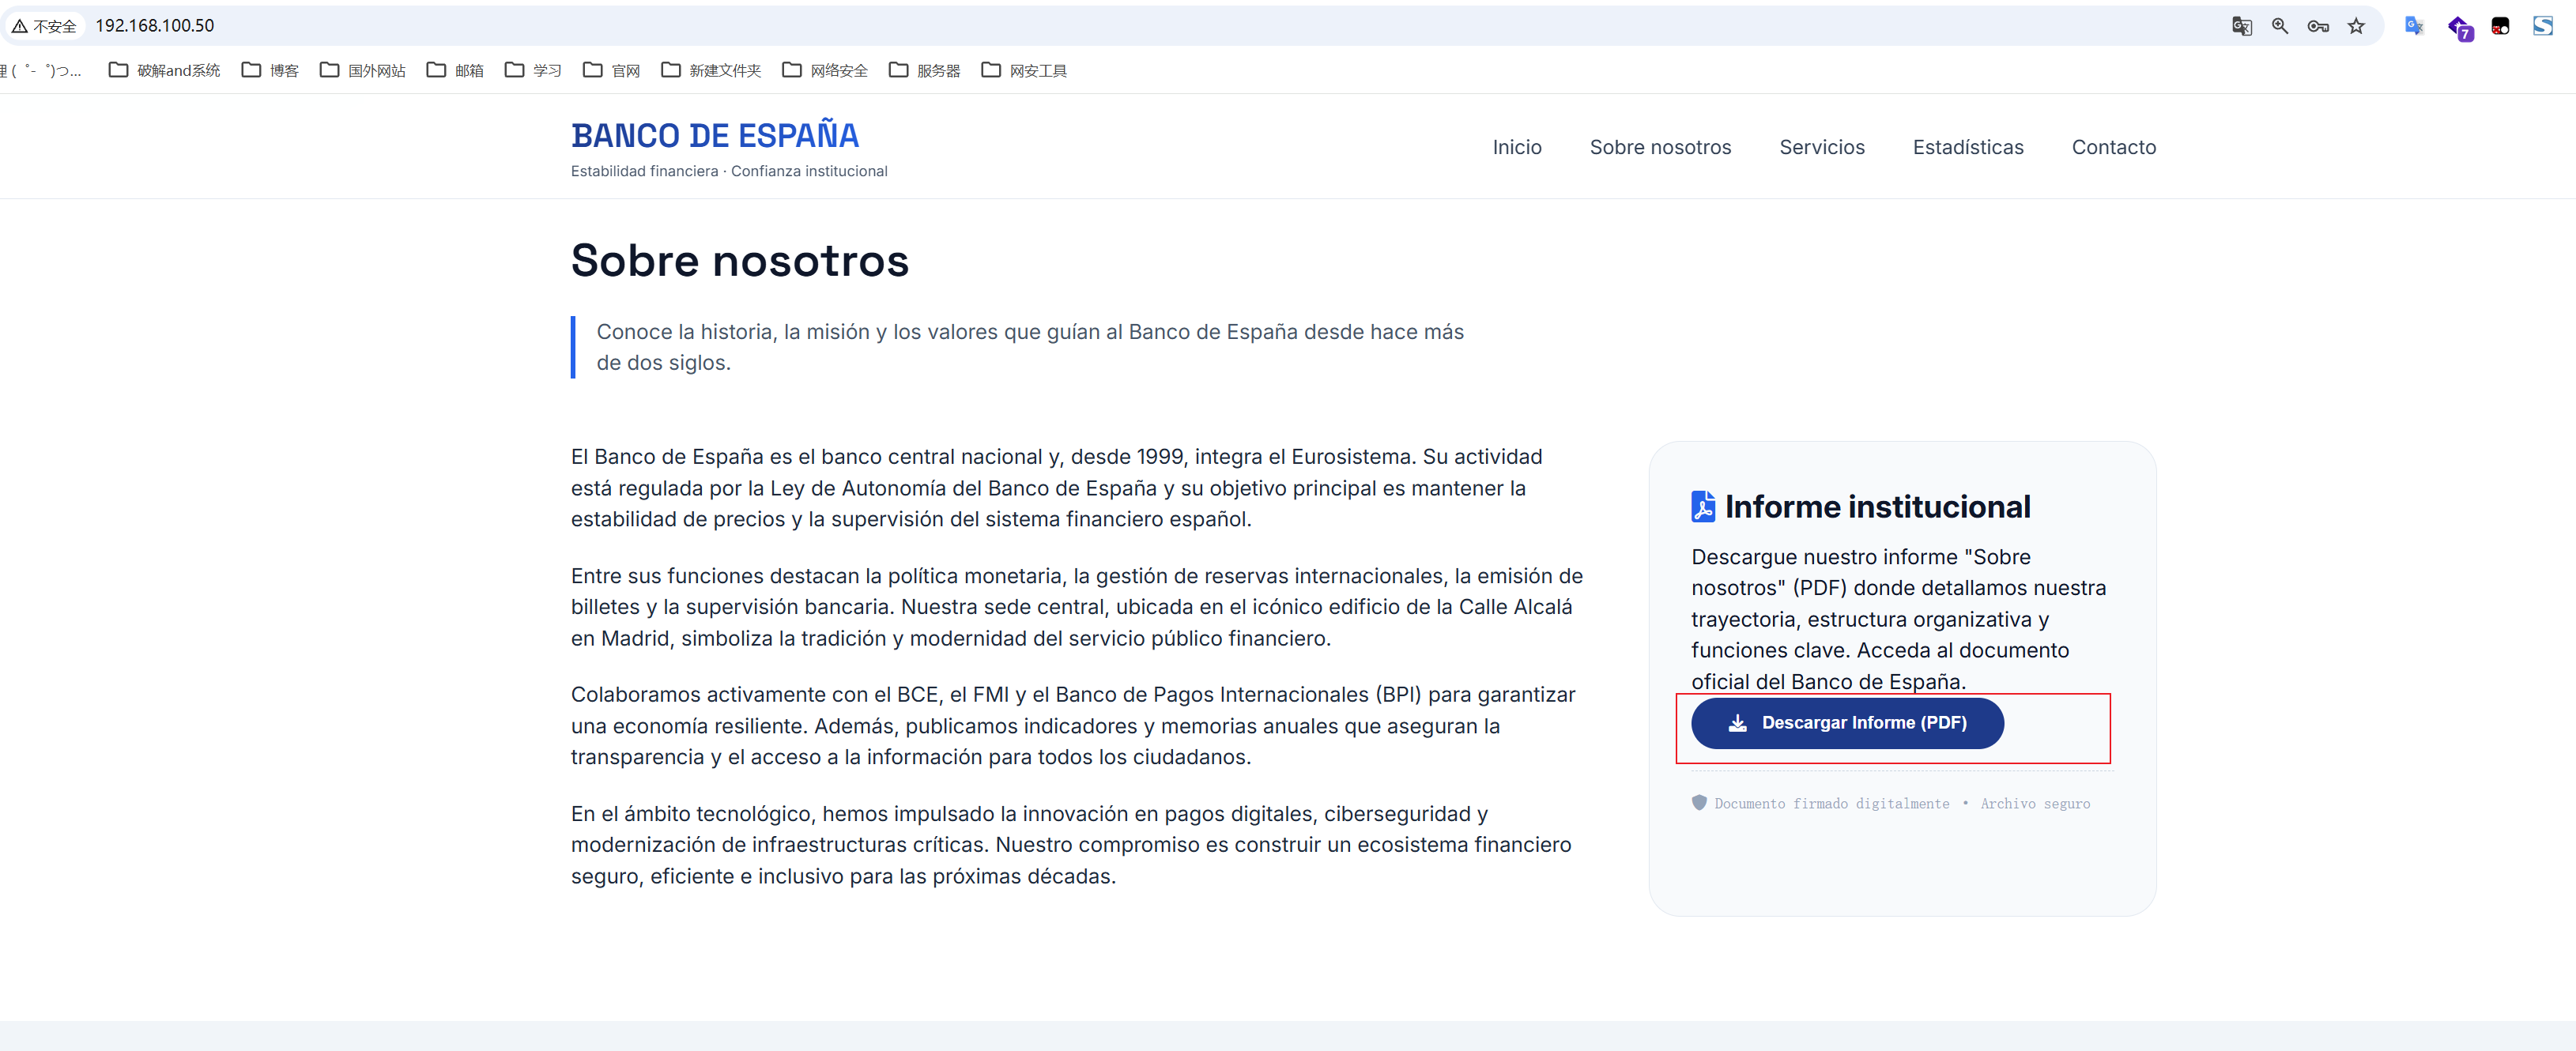Open Servicios navigation link
The image size is (2576, 1051).
1822,147
